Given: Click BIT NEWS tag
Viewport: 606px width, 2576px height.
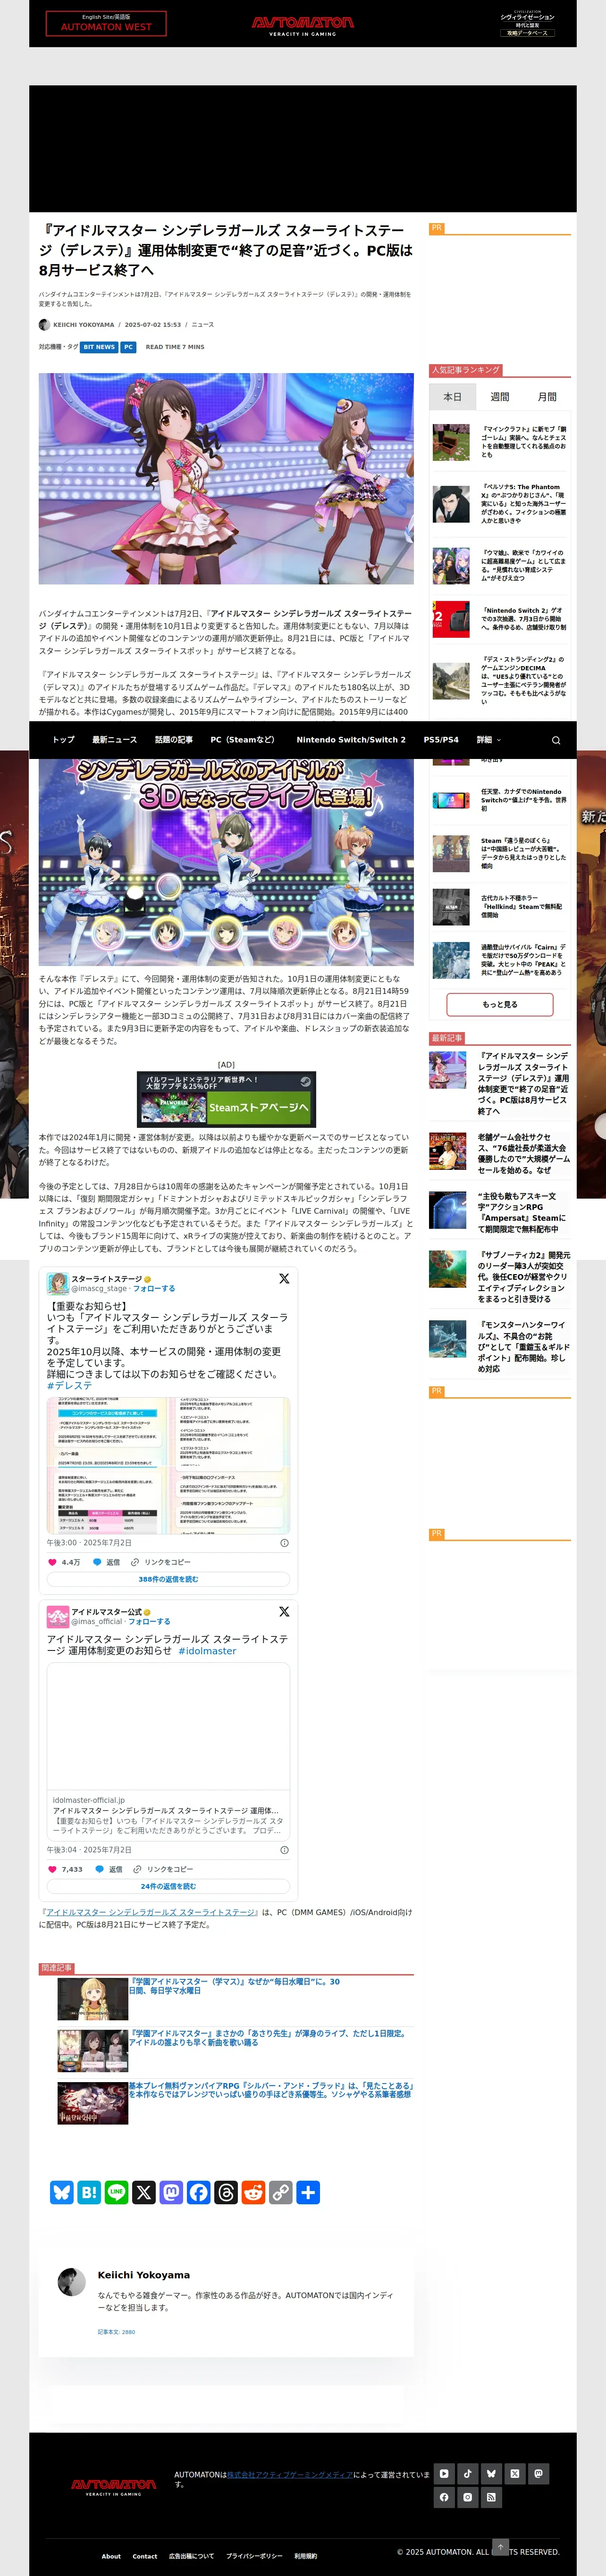Looking at the screenshot, I should (99, 347).
